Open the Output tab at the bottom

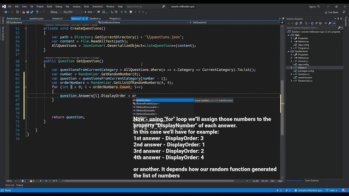[20, 185]
